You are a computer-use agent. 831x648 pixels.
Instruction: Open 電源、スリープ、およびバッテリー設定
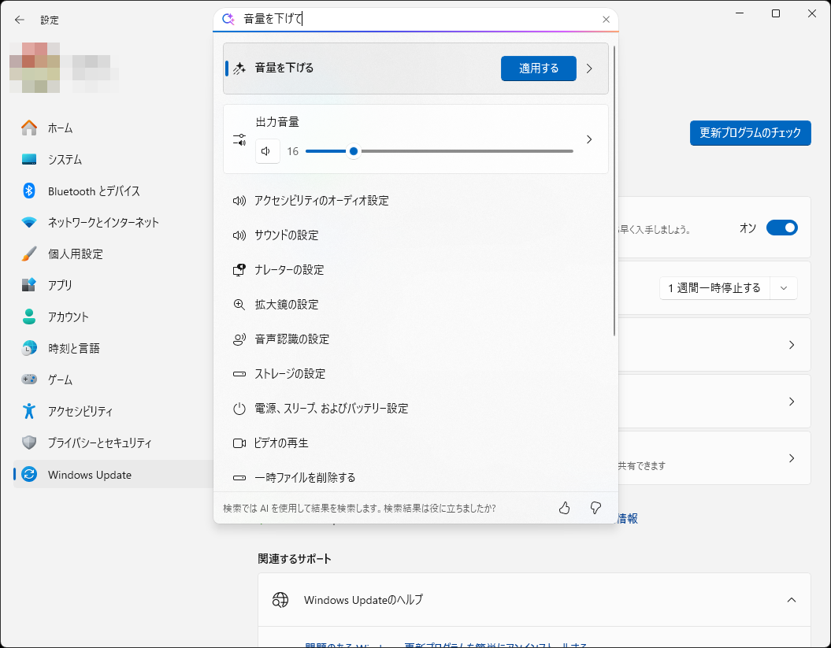click(332, 409)
